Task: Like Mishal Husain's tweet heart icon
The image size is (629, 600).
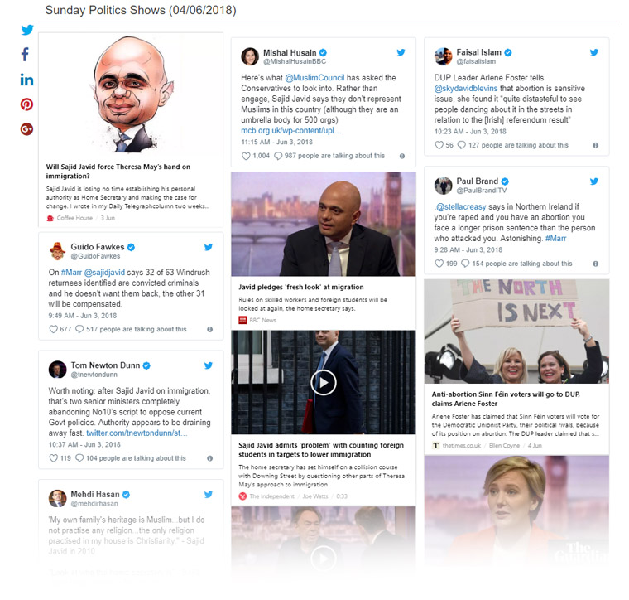Action: click(246, 156)
